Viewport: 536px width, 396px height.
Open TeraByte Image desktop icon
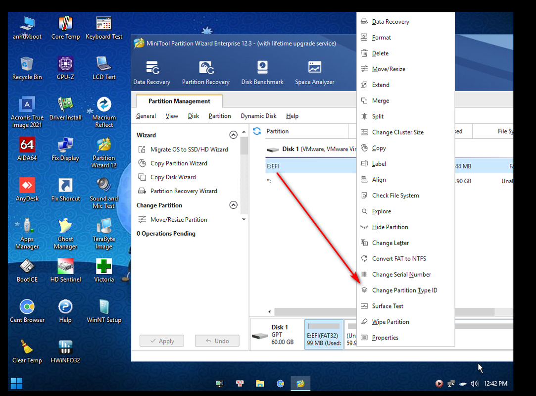tap(104, 234)
